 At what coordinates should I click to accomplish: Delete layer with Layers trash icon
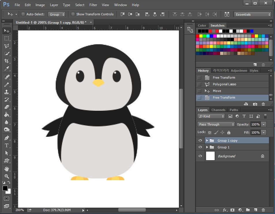(x=263, y=210)
